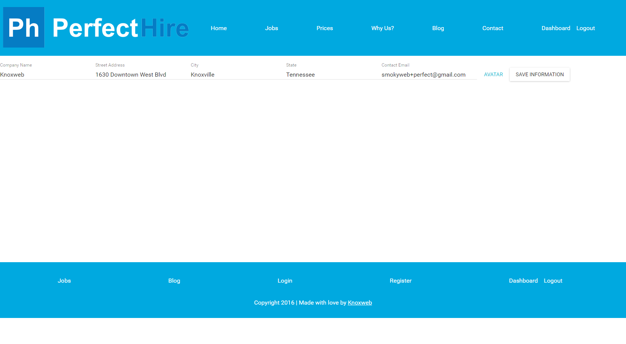Click the AVATAR upload button

pyautogui.click(x=493, y=74)
